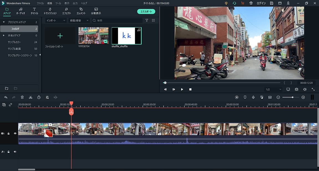This screenshot has height=171, width=319.
Task: Take a snapshot with the camera icon
Action: coord(297,90)
